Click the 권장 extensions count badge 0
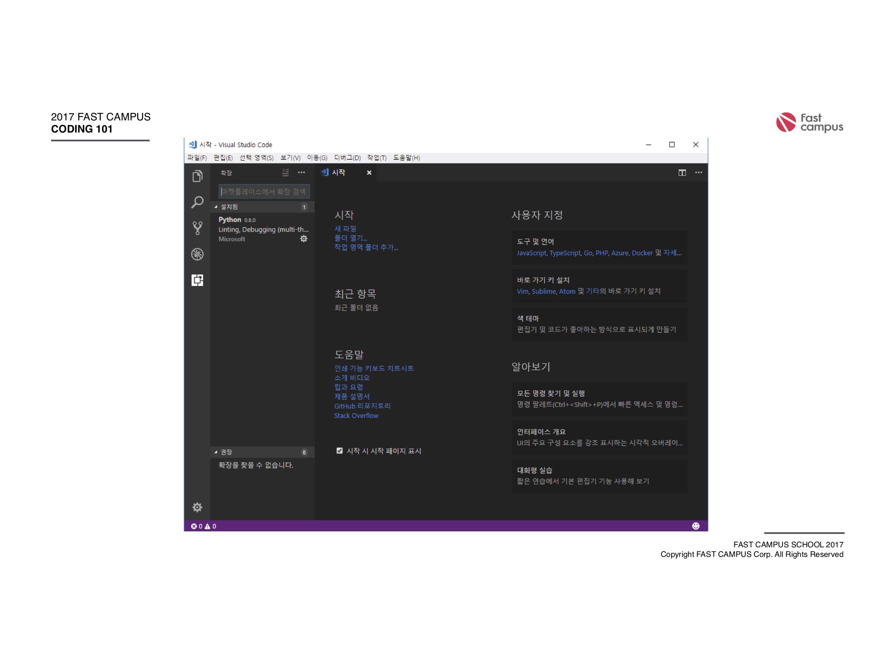Screen dimensions: 892x669 pyautogui.click(x=304, y=452)
